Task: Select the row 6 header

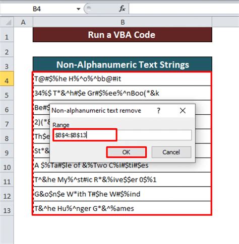Action: click(x=7, y=108)
